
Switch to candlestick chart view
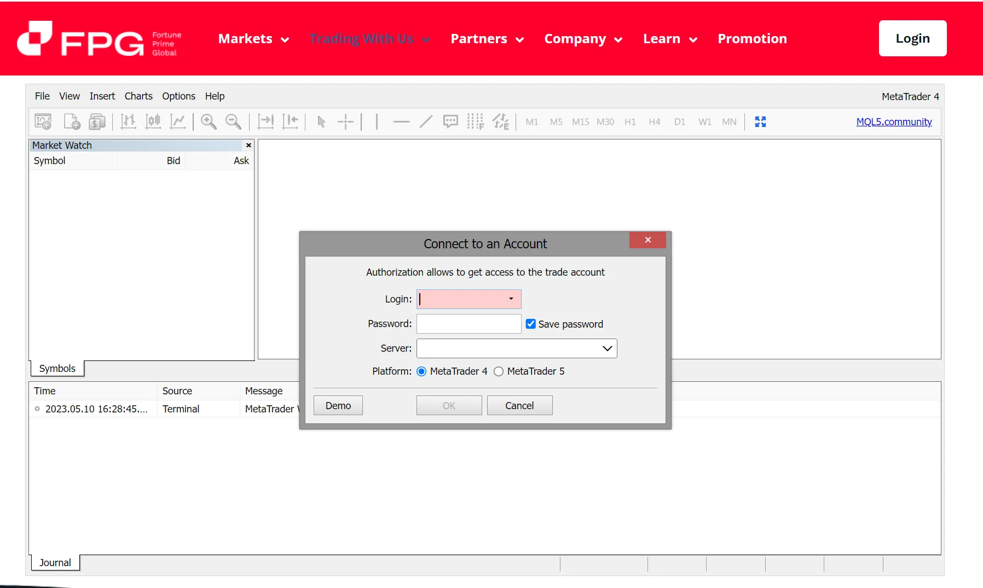point(153,121)
